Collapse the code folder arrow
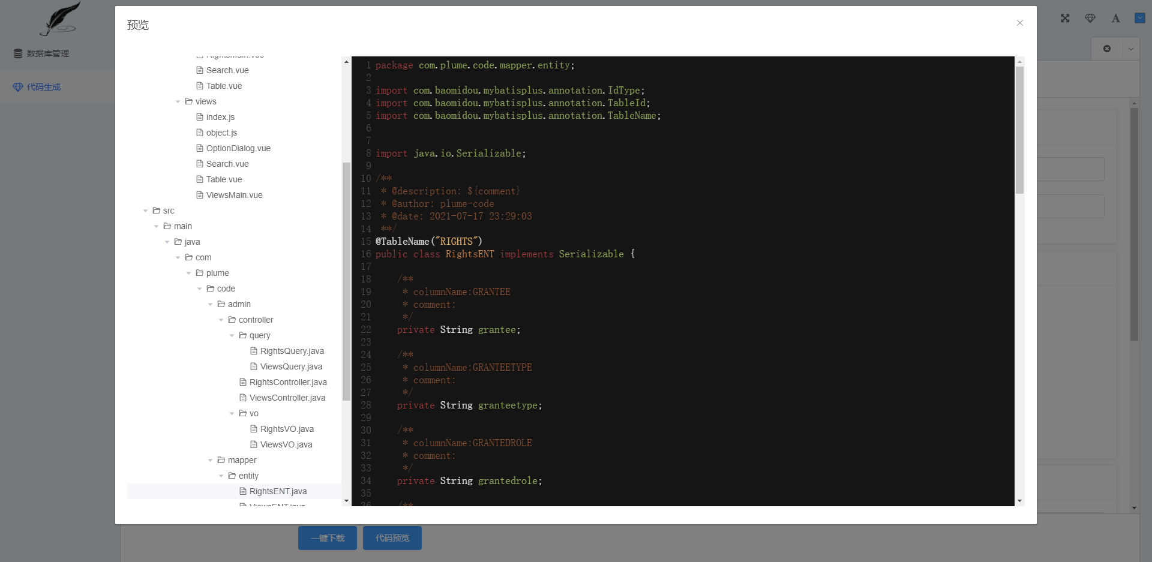This screenshot has height=562, width=1152. pos(199,289)
